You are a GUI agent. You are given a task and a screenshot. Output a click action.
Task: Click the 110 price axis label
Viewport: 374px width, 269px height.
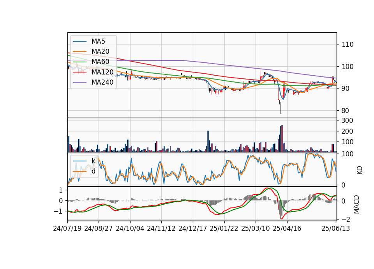pyautogui.click(x=348, y=44)
